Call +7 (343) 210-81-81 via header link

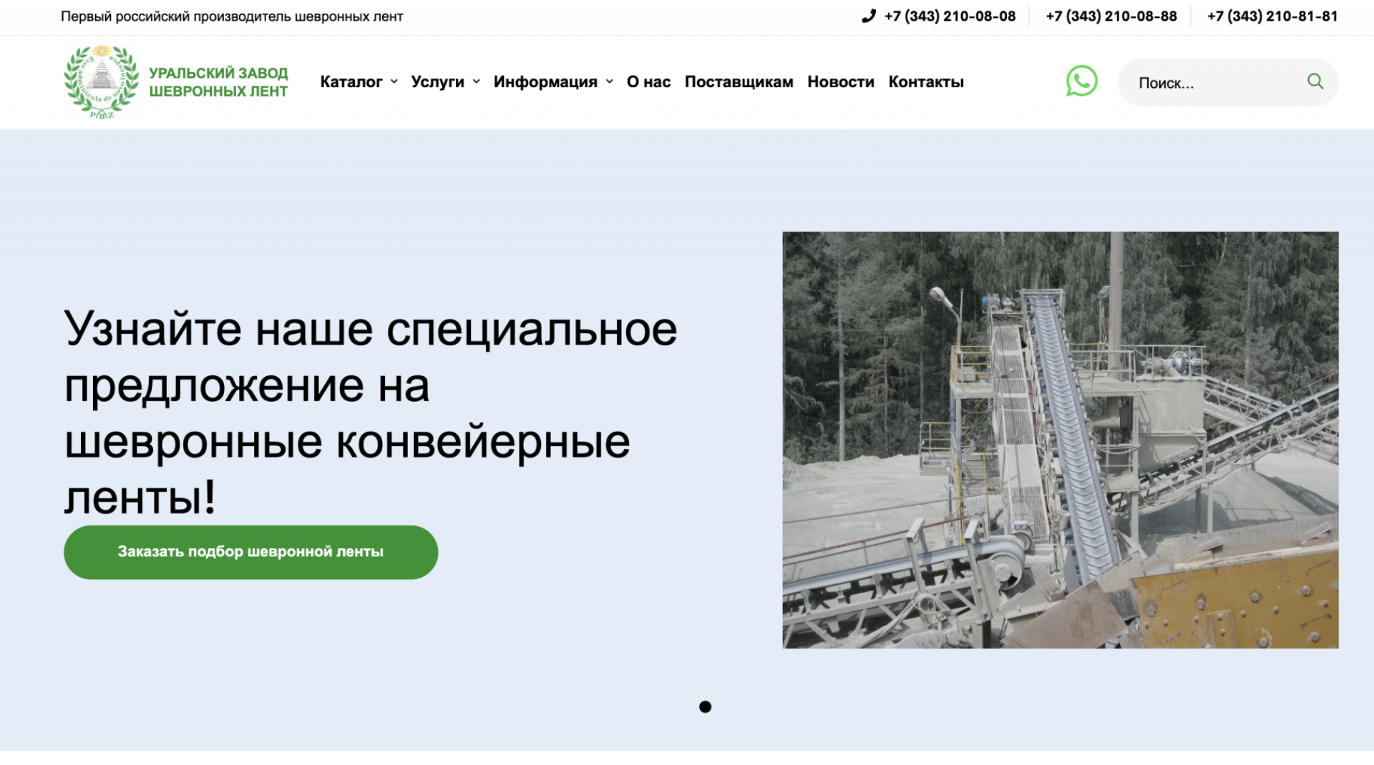(1272, 15)
